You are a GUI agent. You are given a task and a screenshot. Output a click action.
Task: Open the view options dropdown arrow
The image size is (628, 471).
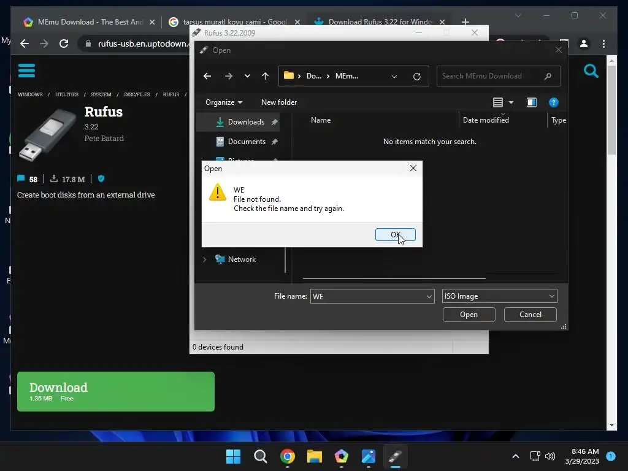511,102
